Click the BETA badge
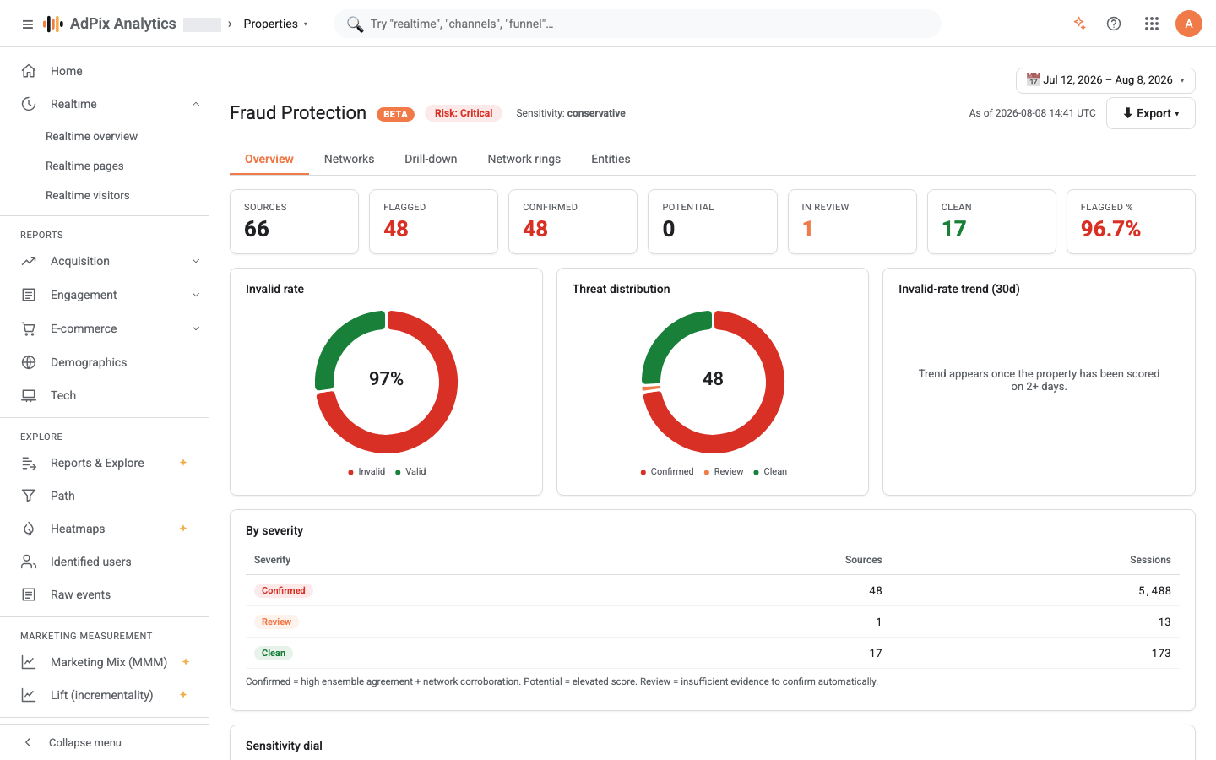This screenshot has height=760, width=1216. [395, 114]
